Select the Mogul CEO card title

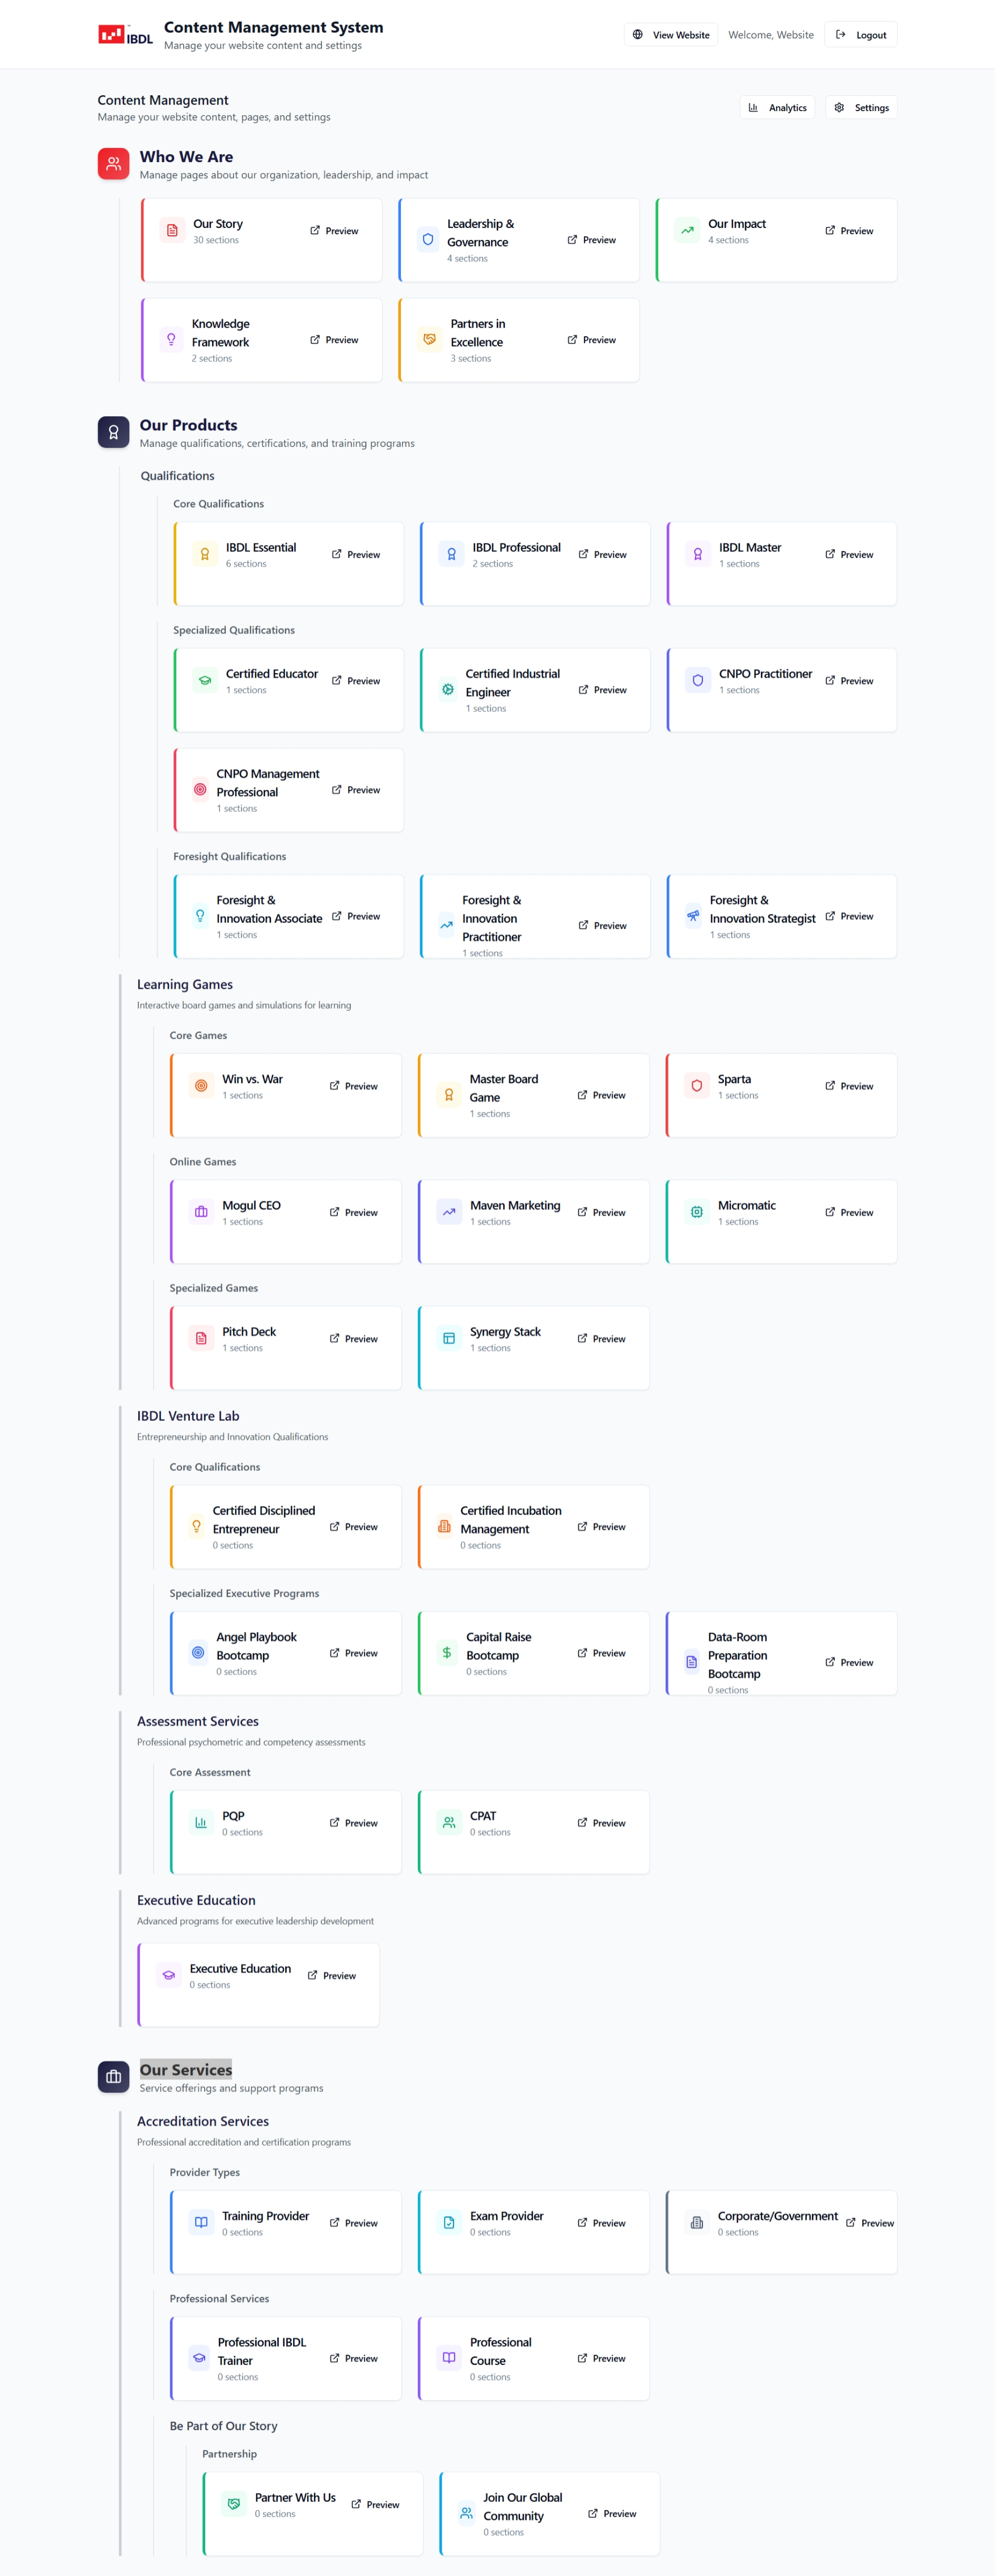[251, 1205]
